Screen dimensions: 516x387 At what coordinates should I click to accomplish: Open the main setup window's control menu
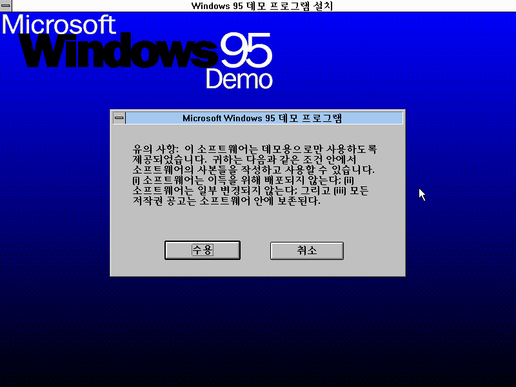[x=6, y=6]
